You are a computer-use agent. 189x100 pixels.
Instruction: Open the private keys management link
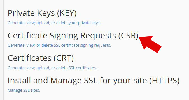pyautogui.click(x=54, y=23)
